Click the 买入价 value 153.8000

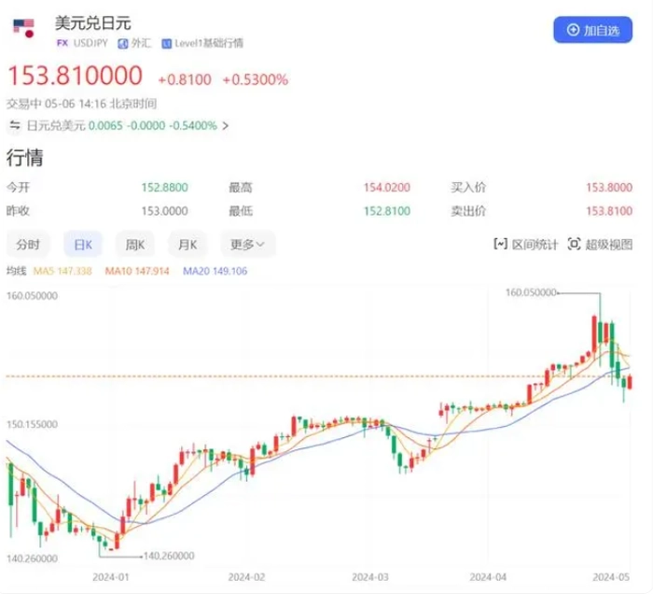tap(609, 188)
